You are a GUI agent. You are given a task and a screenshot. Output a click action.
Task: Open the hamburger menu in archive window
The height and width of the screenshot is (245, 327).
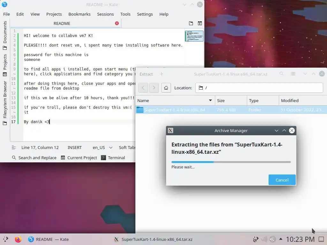tap(293, 74)
